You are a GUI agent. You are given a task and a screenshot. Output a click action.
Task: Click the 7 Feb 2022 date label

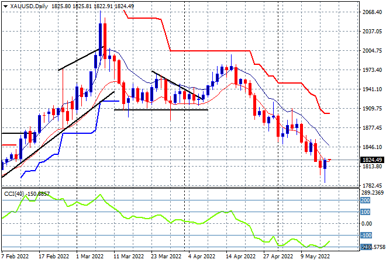15,257
